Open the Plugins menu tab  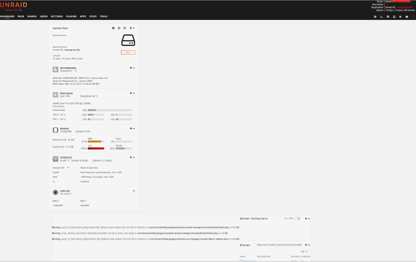(71, 17)
